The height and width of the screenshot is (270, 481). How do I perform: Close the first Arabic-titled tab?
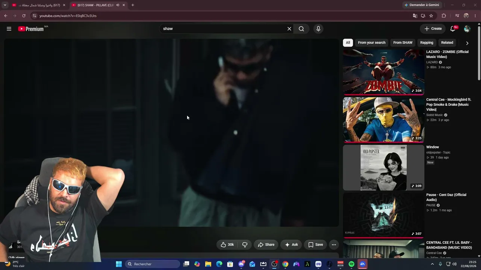point(64,5)
